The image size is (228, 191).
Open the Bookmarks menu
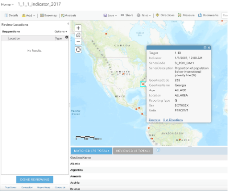(208, 15)
